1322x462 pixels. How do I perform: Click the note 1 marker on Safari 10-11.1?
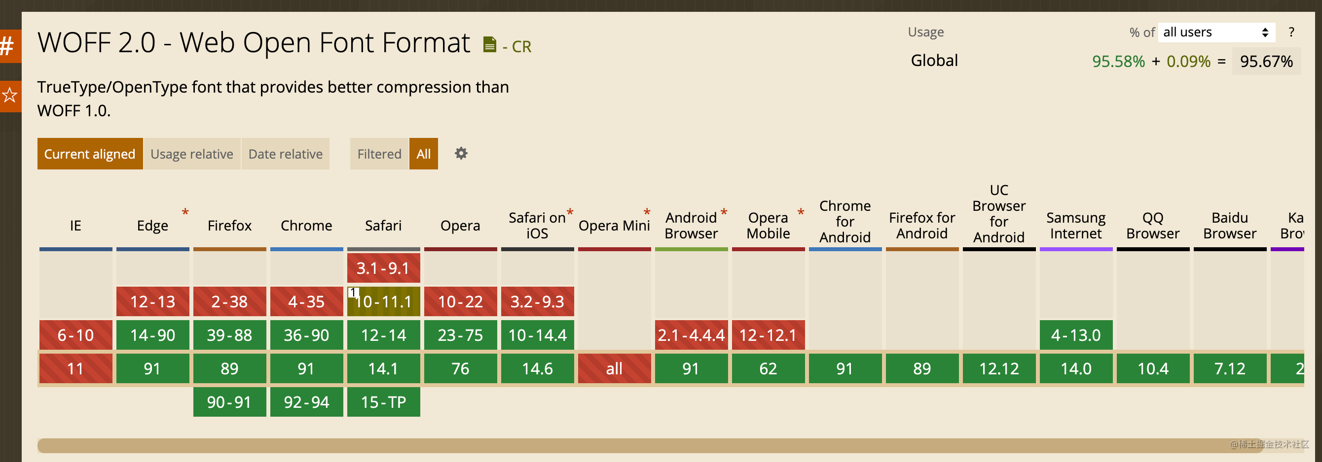353,293
